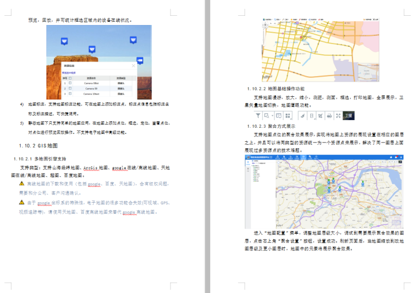The width and height of the screenshot is (414, 293).
Task: Switch to satellite view with 卫星 button
Action: [348, 115]
